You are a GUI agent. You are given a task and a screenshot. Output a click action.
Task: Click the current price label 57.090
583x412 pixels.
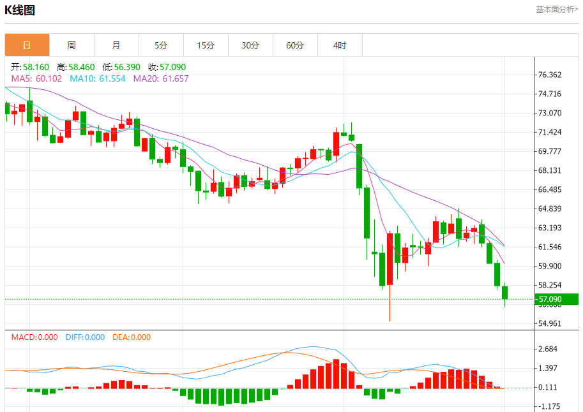coord(550,299)
